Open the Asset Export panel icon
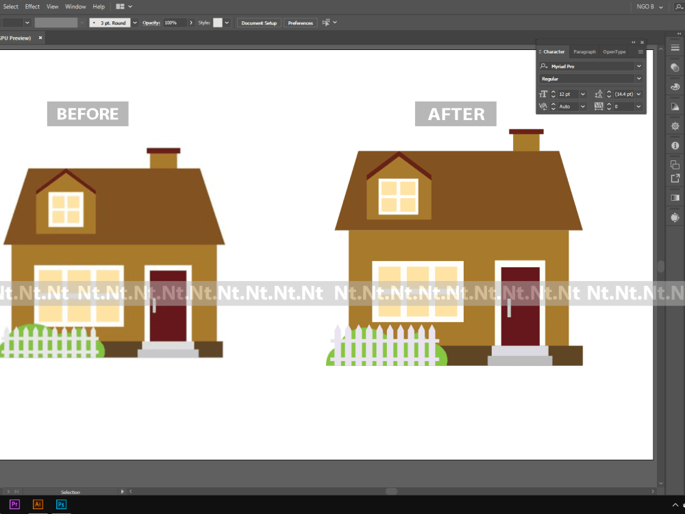 click(675, 180)
